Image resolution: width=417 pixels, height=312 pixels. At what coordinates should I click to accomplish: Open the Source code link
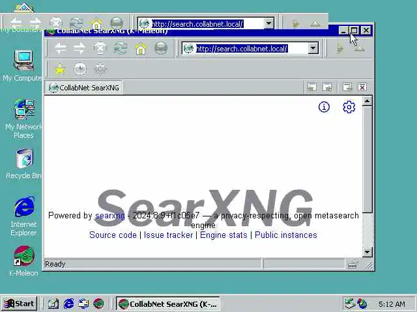pyautogui.click(x=113, y=235)
